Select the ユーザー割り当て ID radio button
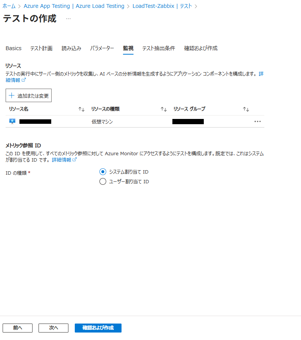This screenshot has width=301, height=340. click(x=103, y=182)
